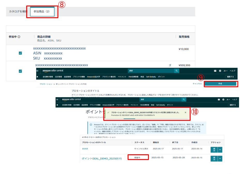Click amazon seller central logo on creation page

(53, 71)
